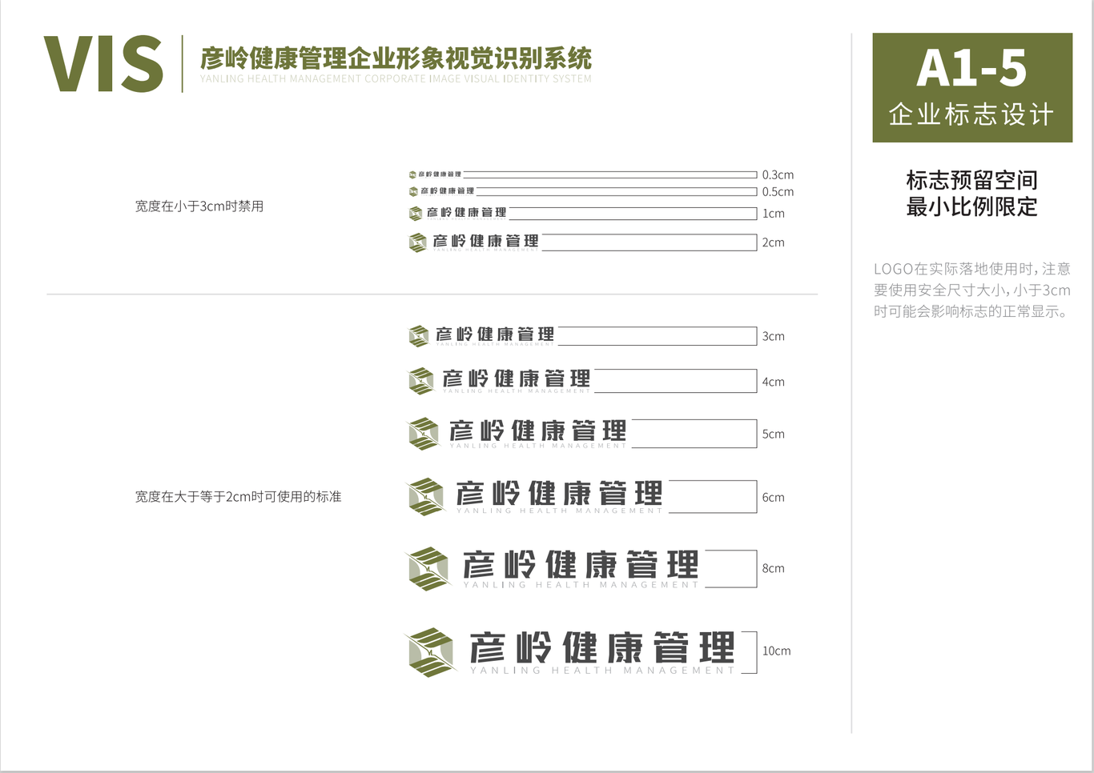This screenshot has height=773, width=1094.
Task: Select the 企业标志设计 label in green box
Action: tap(971, 114)
